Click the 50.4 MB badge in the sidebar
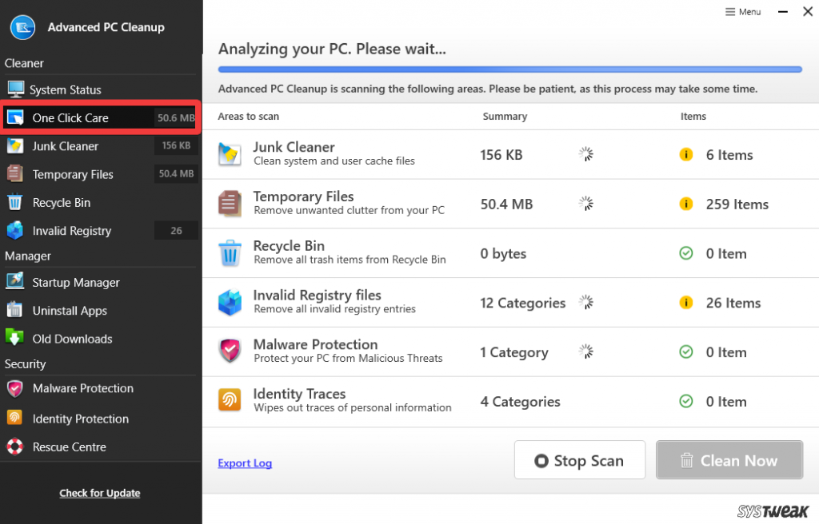The height and width of the screenshot is (524, 819). click(176, 174)
